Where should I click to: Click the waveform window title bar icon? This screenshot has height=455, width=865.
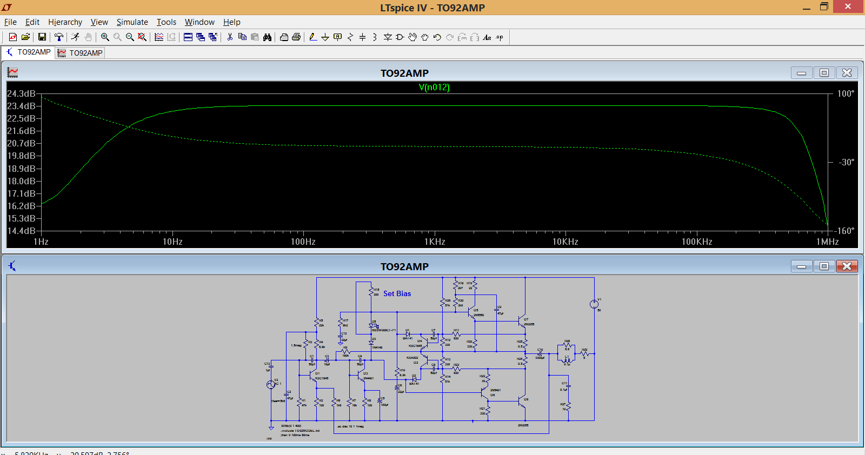coord(12,72)
